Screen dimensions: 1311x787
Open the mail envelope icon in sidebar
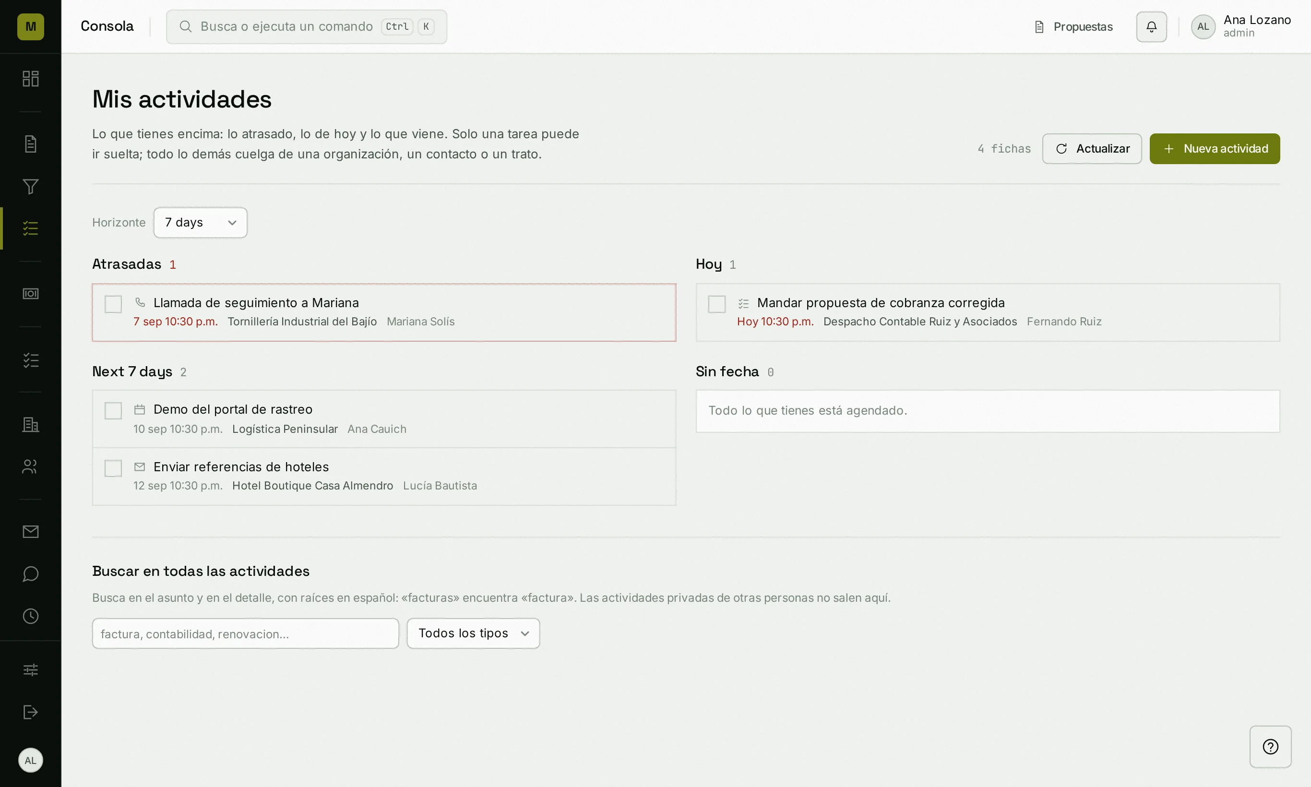coord(30,532)
